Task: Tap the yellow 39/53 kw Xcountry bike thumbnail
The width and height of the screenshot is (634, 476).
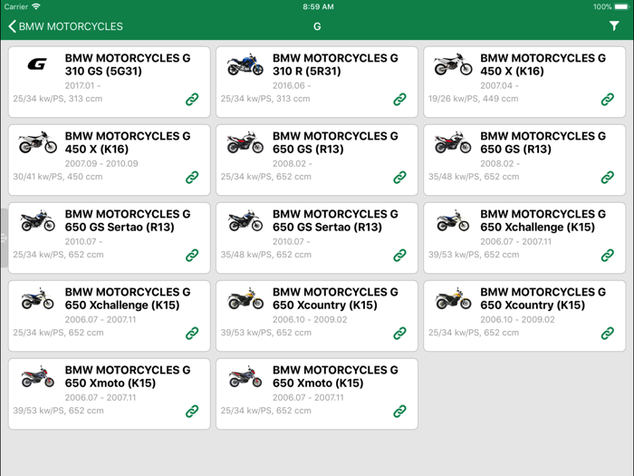Action: [x=245, y=298]
